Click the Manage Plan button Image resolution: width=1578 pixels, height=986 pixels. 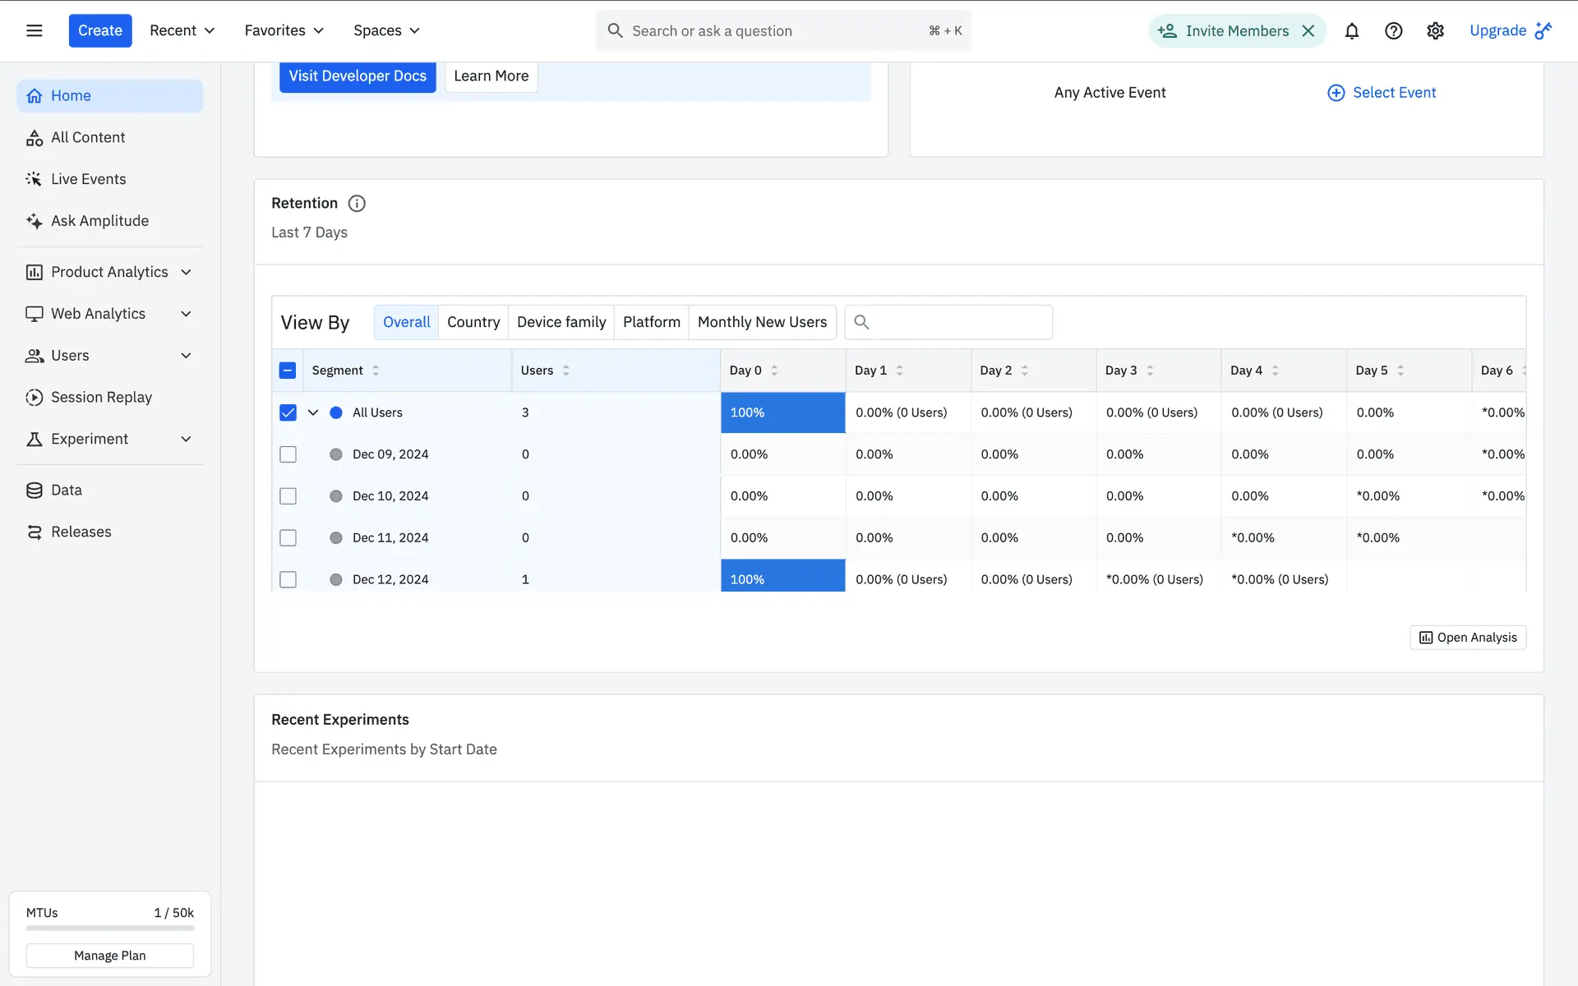[x=110, y=956]
